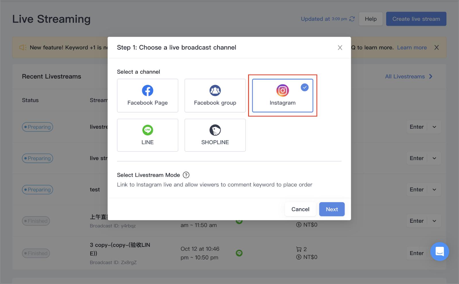Click the test stream name
Image resolution: width=459 pixels, height=284 pixels.
pos(95,190)
